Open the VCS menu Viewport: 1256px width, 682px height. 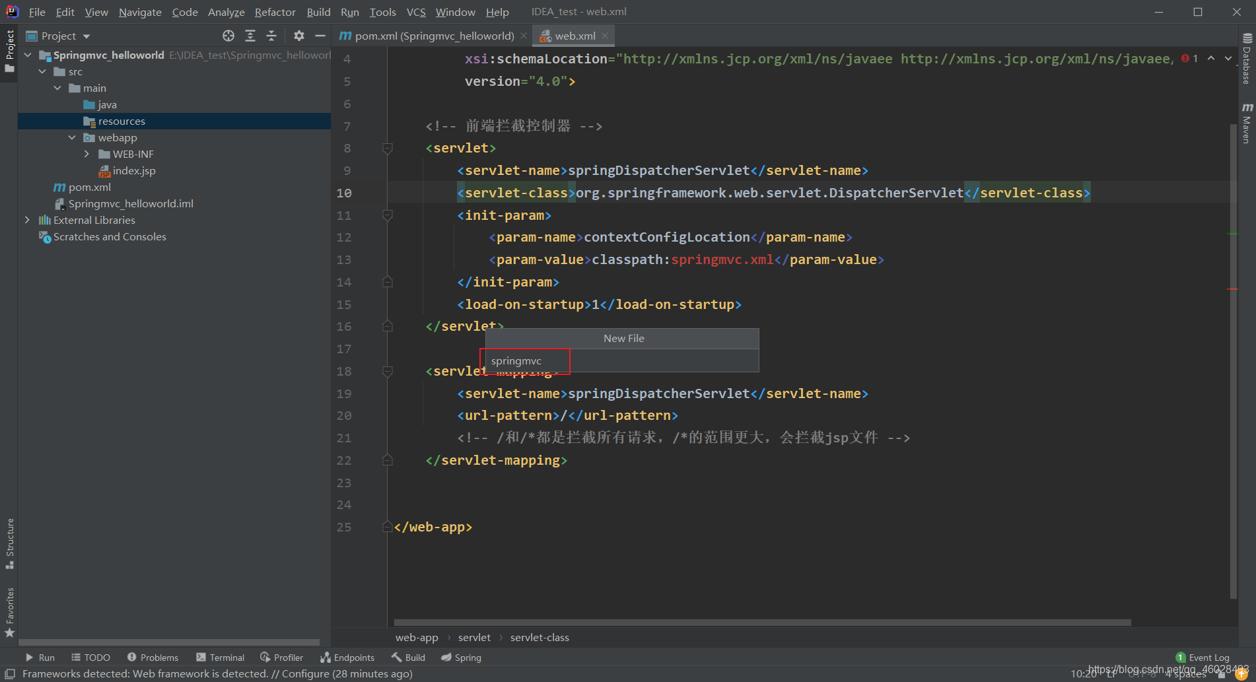[416, 12]
